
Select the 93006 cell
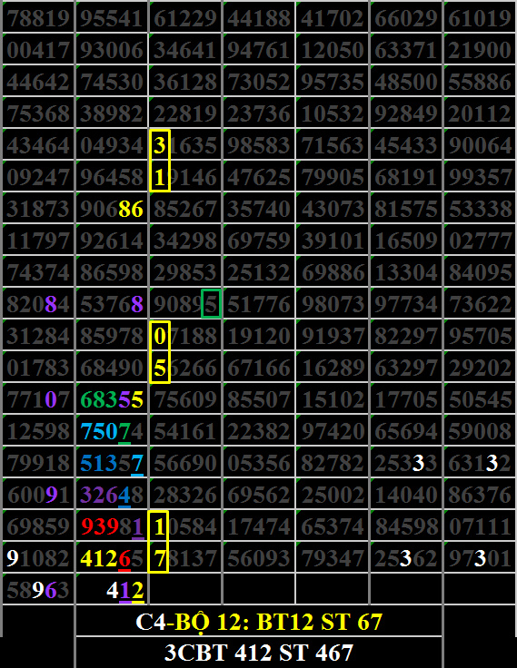click(x=112, y=49)
